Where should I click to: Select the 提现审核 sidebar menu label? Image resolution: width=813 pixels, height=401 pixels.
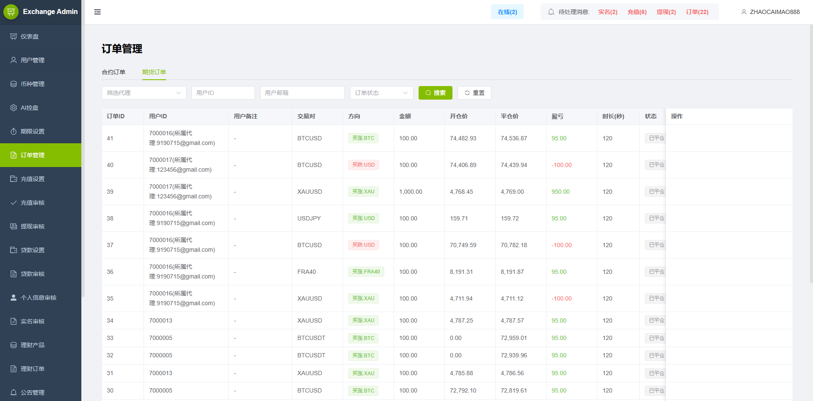click(33, 226)
